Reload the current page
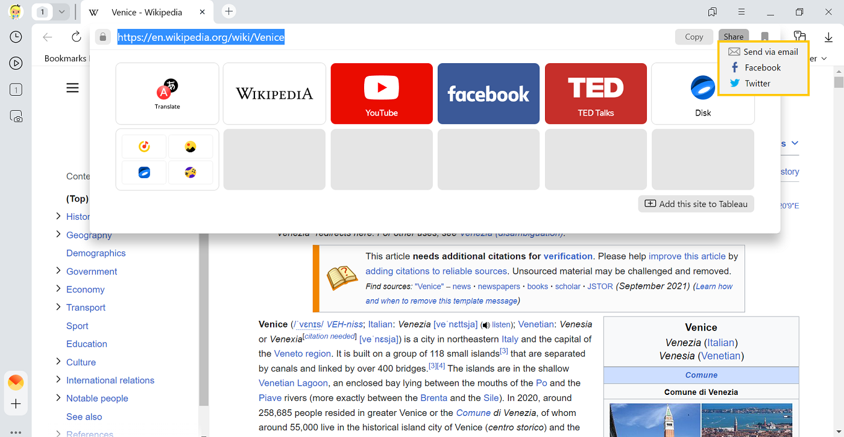 77,37
